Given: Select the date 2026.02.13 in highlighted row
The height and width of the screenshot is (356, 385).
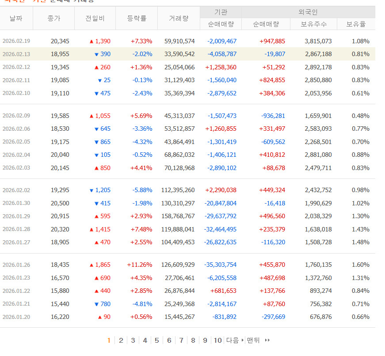Looking at the screenshot, I should 16,54.
